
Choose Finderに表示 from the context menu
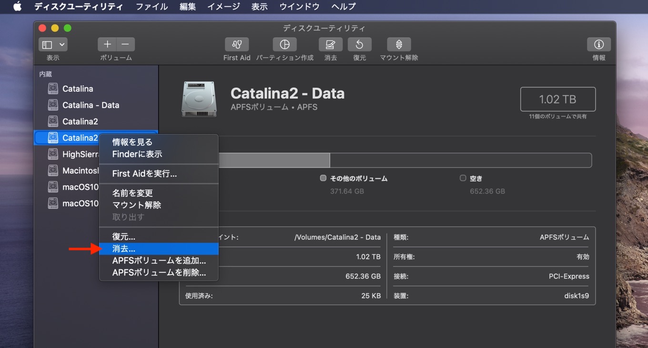tap(159, 154)
